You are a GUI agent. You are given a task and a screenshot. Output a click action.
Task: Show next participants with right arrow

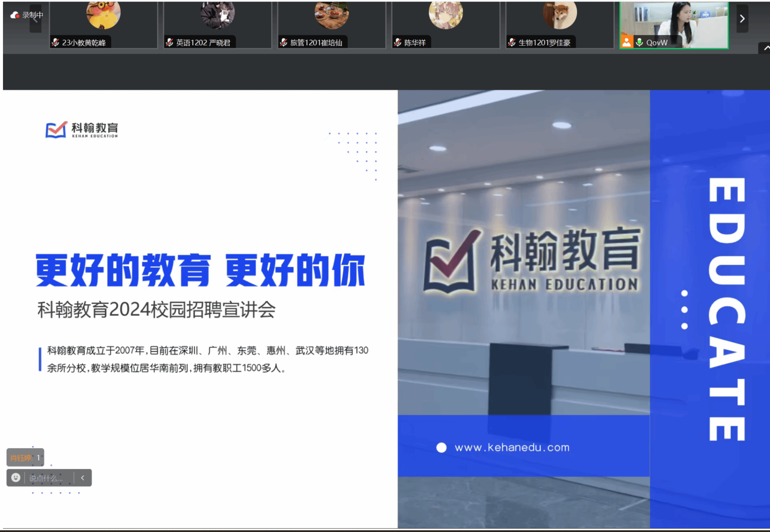point(742,18)
